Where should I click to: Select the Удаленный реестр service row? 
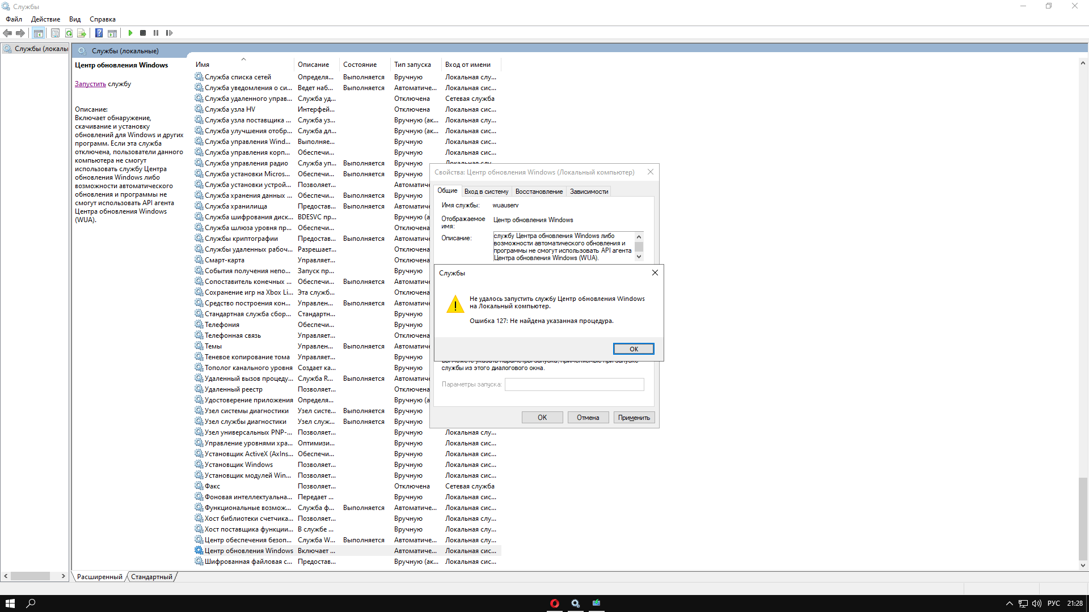click(x=347, y=389)
